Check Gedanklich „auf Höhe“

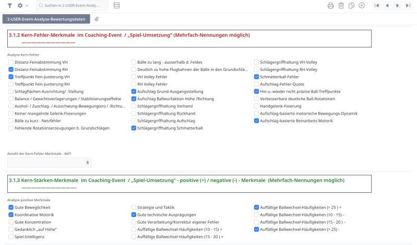[x=11, y=229]
